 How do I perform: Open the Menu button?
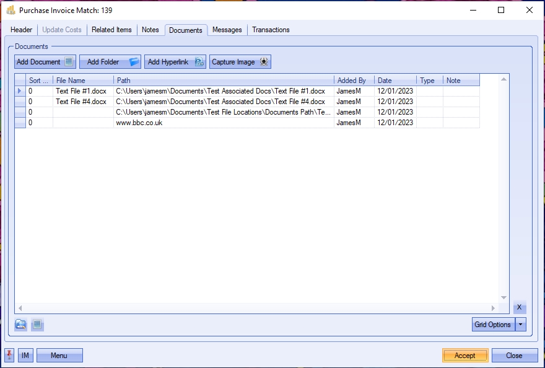[59, 356]
